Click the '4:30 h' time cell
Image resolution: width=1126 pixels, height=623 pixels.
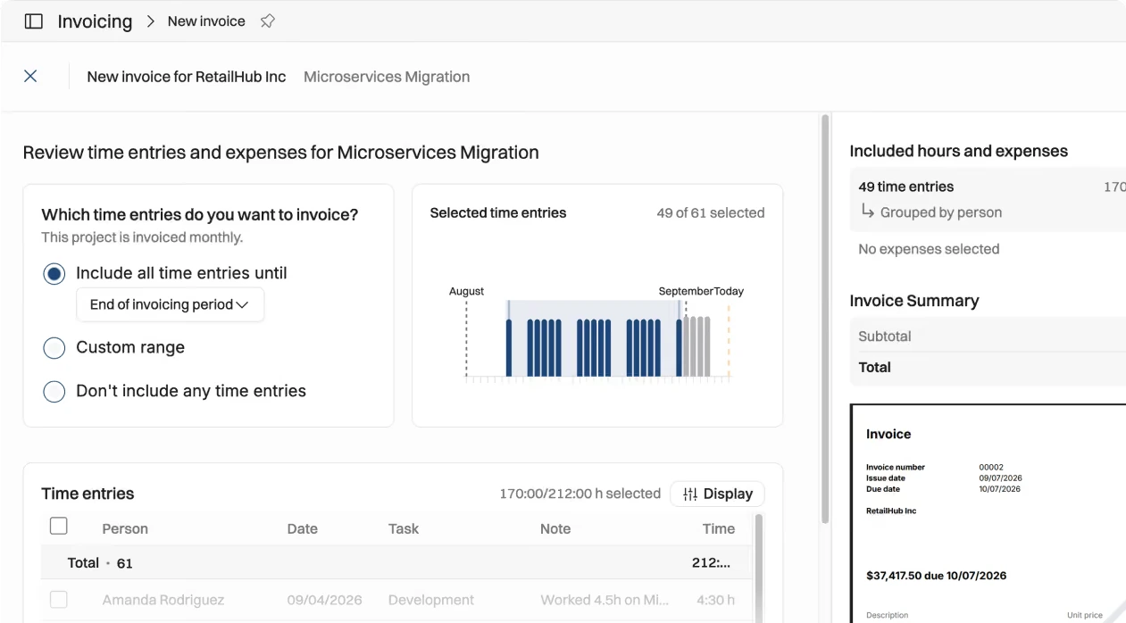[x=715, y=600]
